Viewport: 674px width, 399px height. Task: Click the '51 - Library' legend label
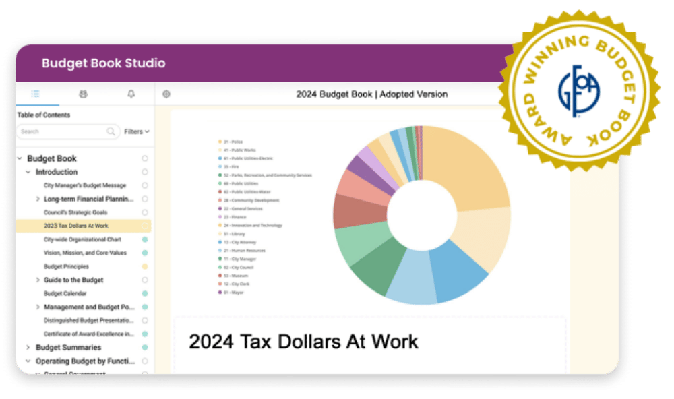(x=235, y=234)
